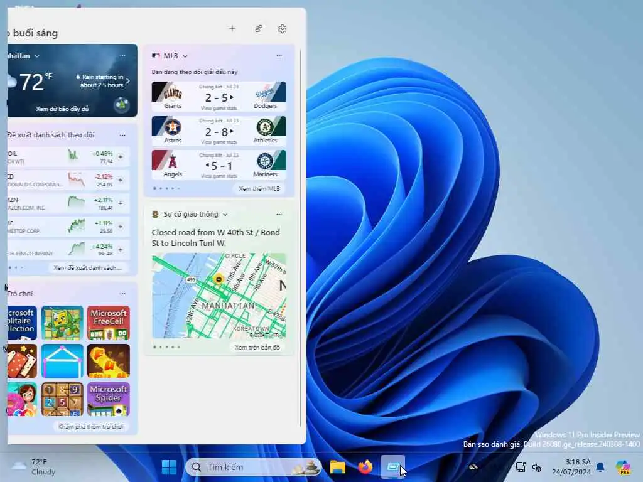Expand the Manhattan location dropdown
Viewport: 643px width, 482px height.
point(37,56)
